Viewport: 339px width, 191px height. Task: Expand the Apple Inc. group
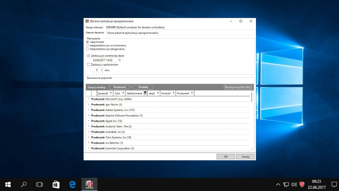click(89, 121)
